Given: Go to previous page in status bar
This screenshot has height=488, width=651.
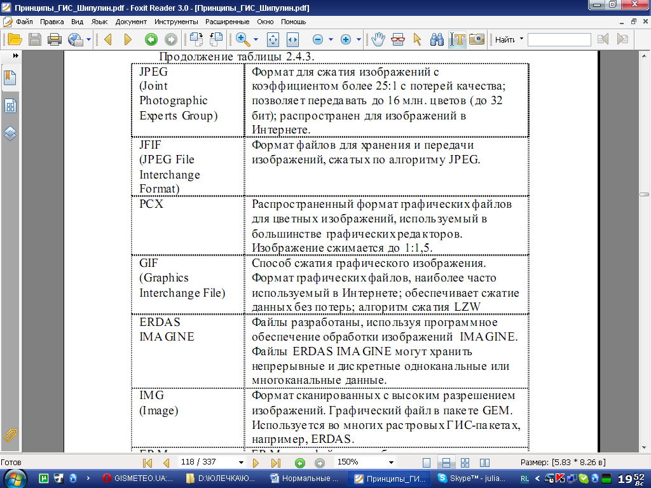Looking at the screenshot, I should click(166, 463).
